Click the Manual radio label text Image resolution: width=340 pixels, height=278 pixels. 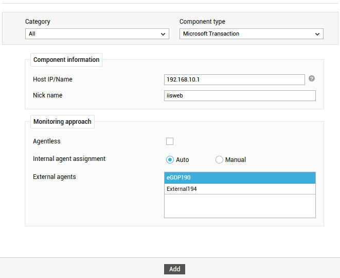(236, 160)
